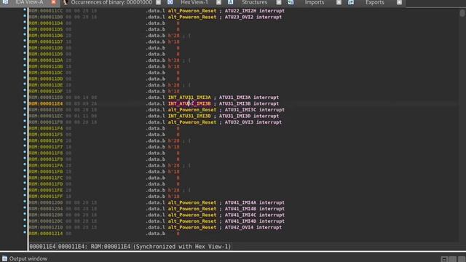
Task: Follow alt_Poweron_Reset on the ATU41_IMI4C row
Action: click(x=192, y=215)
